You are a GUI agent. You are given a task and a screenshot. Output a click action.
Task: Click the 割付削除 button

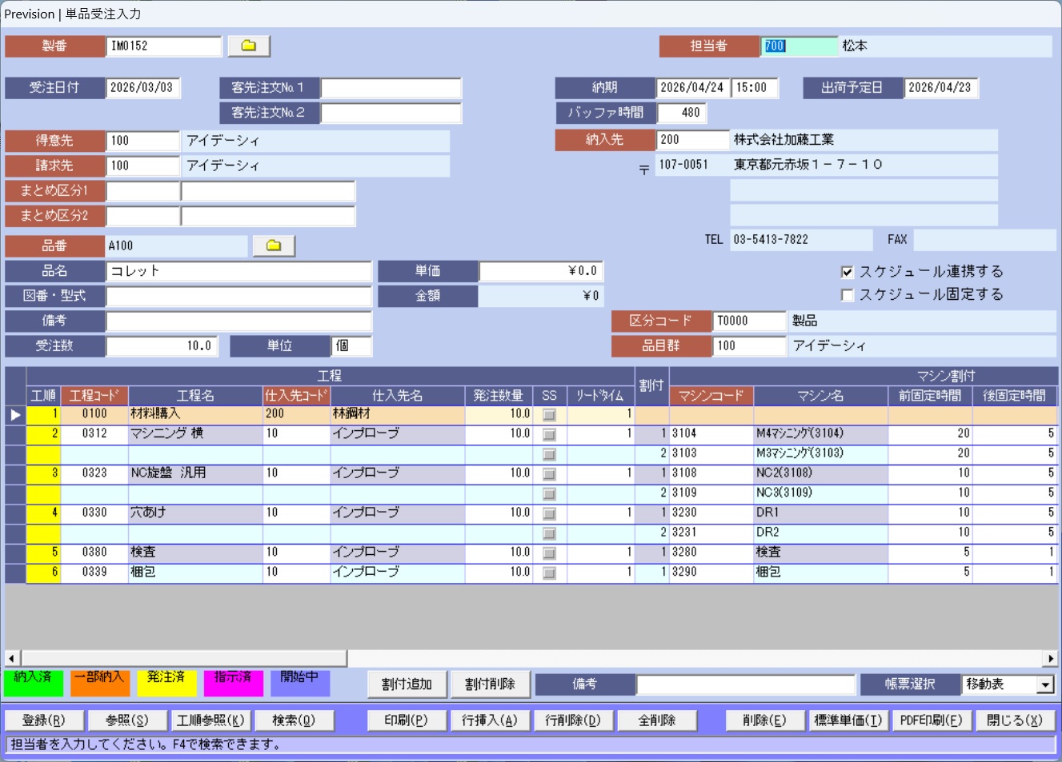pos(490,684)
